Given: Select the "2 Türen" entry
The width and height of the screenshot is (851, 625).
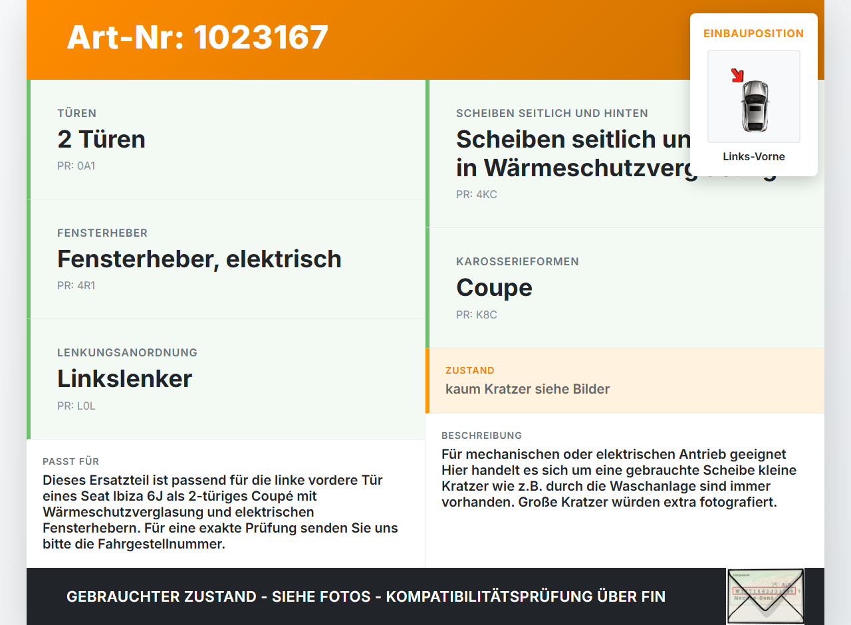Looking at the screenshot, I should point(101,140).
